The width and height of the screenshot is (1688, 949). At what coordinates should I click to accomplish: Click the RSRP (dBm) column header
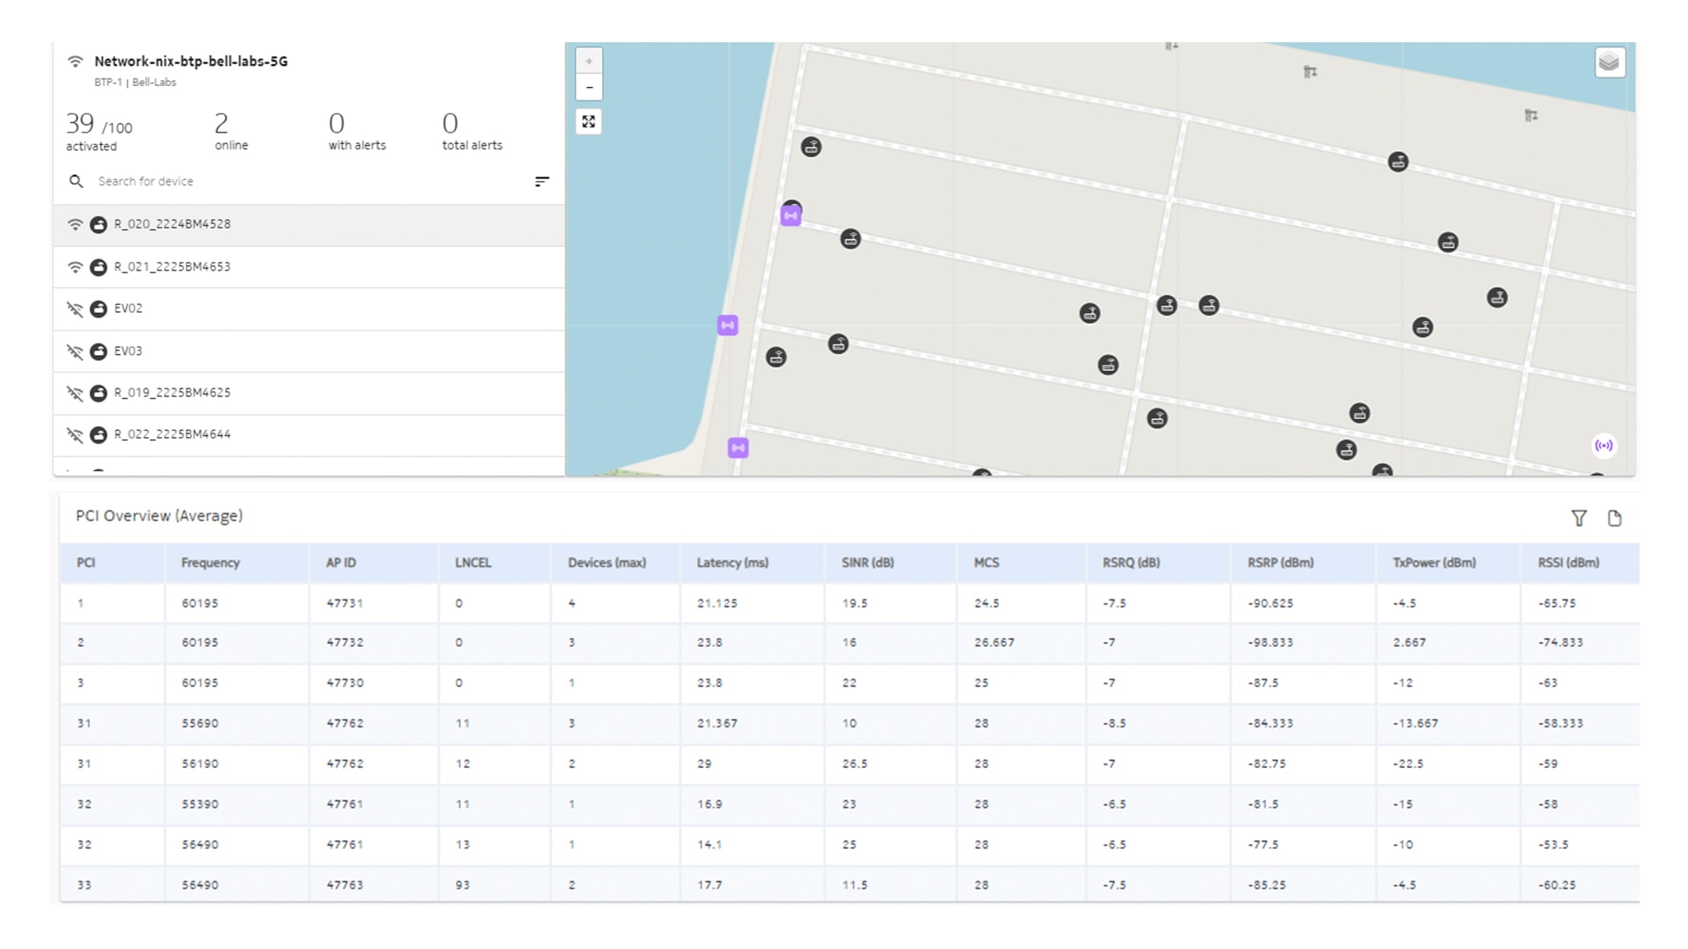coord(1280,562)
